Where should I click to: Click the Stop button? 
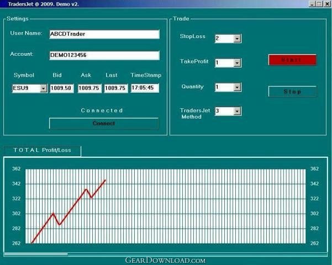click(292, 92)
